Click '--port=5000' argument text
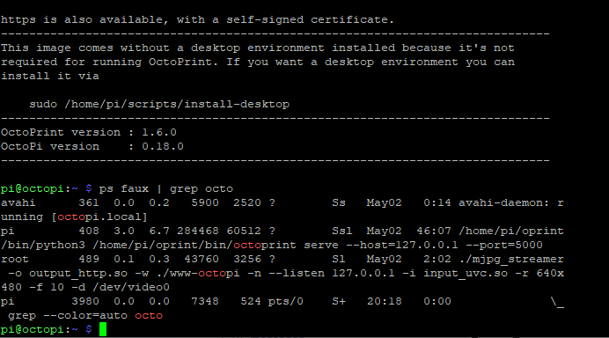Viewport: 609px width, 338px height. [x=504, y=246]
